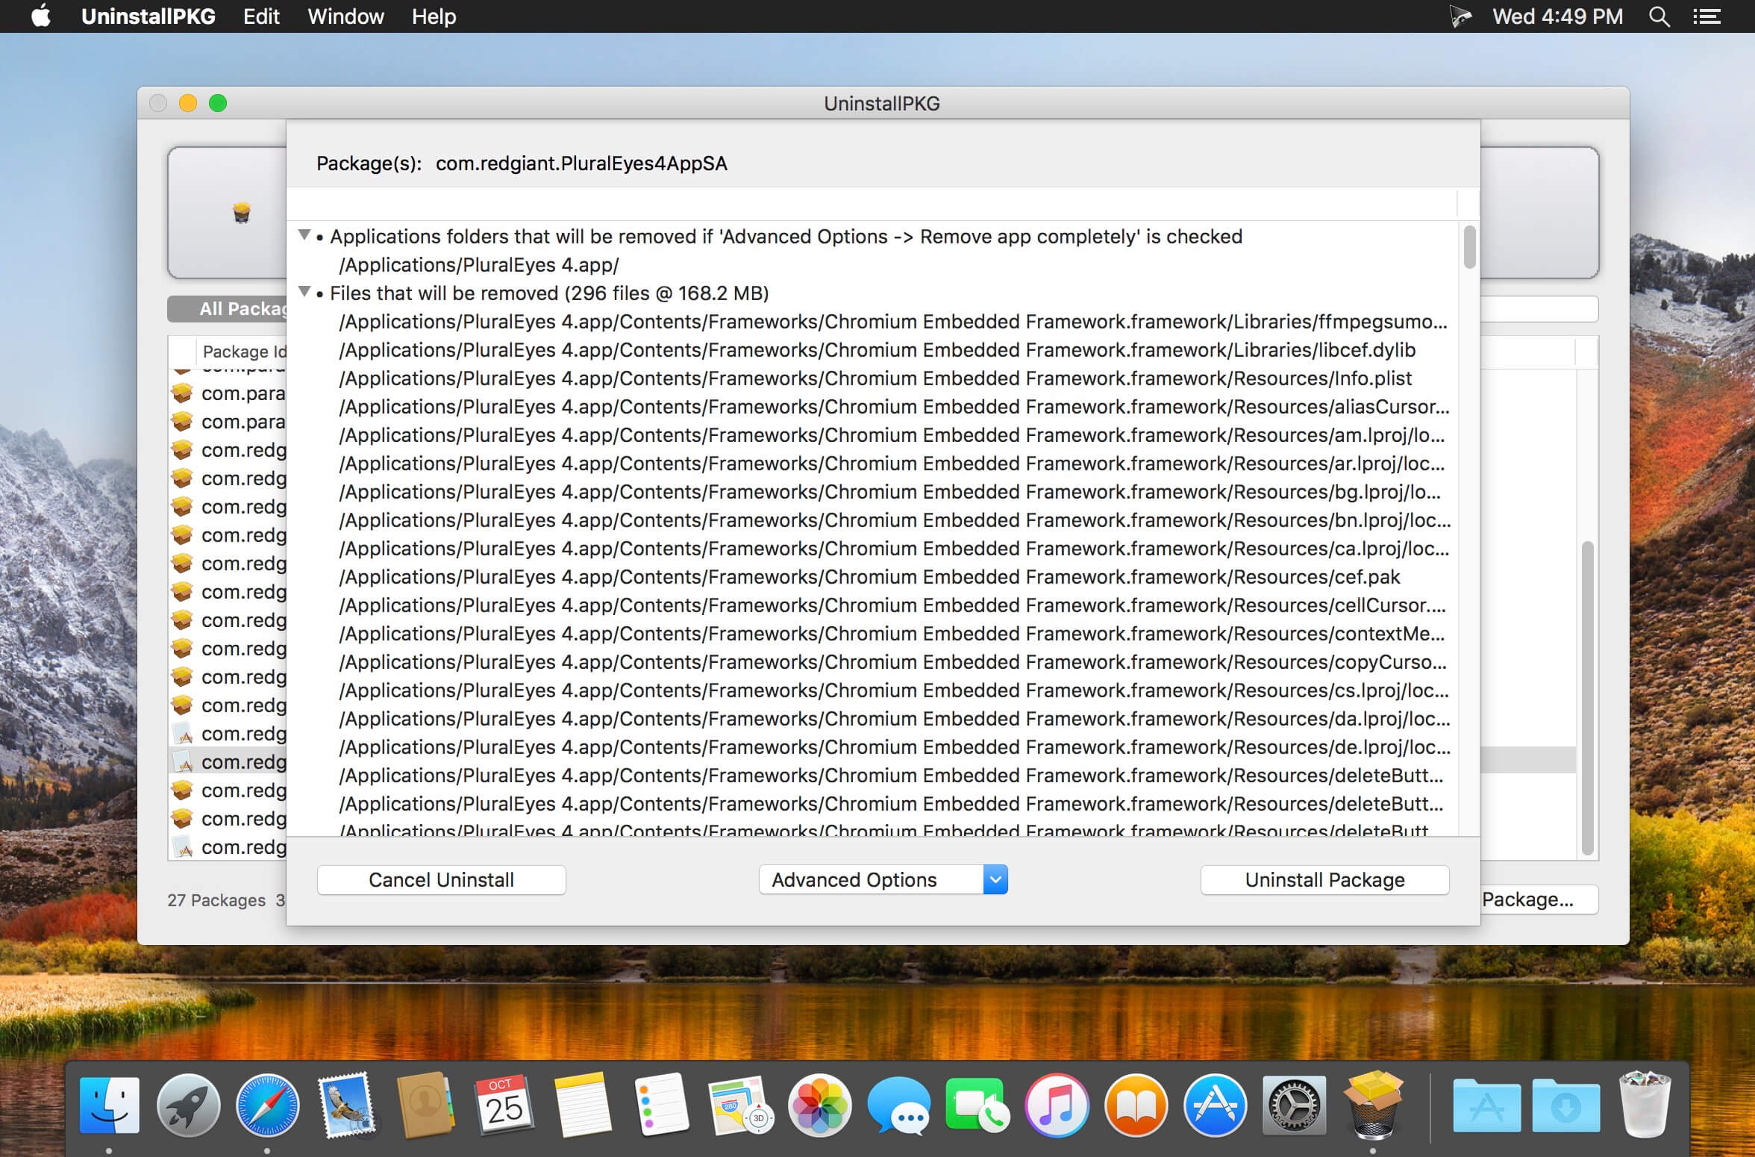
Task: Open System Preferences gear icon
Action: pos(1294,1105)
